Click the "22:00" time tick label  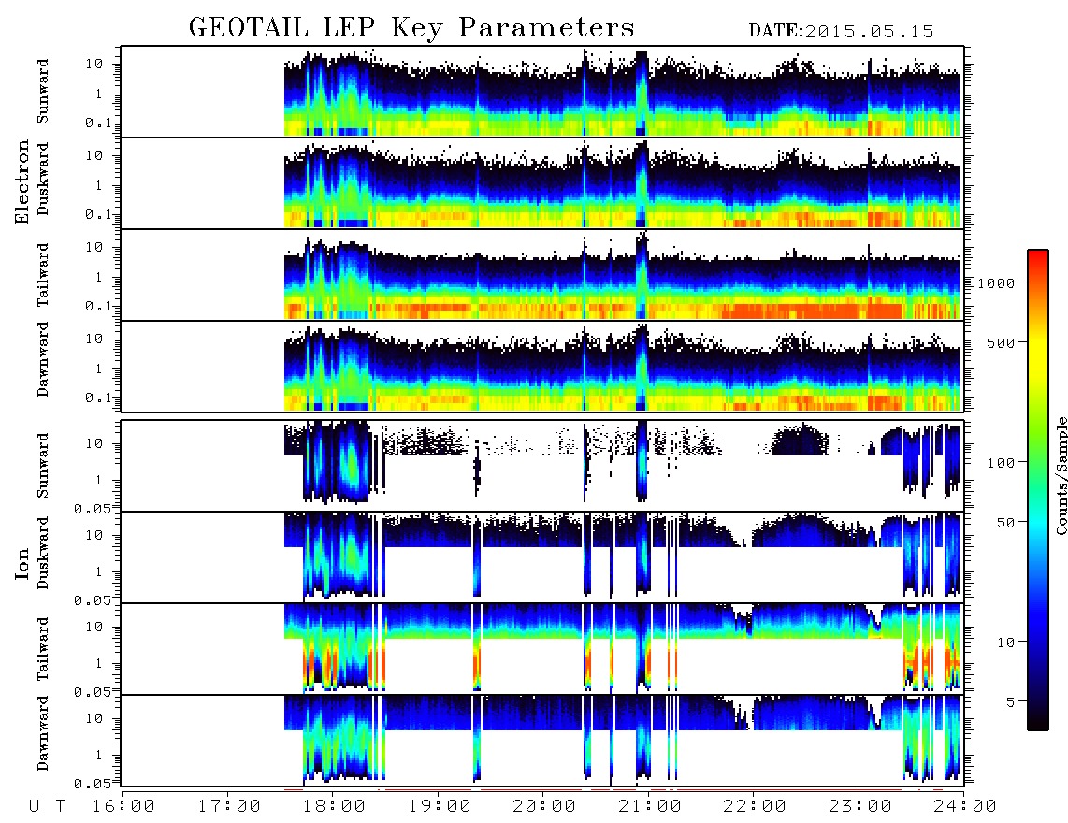755,807
